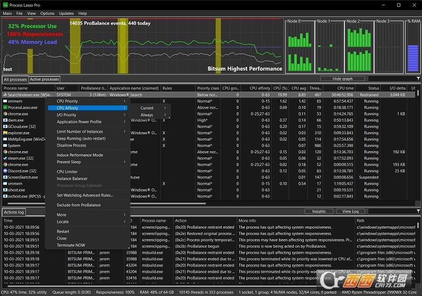Choose Set Watchdog Advanced Rules

(88, 195)
